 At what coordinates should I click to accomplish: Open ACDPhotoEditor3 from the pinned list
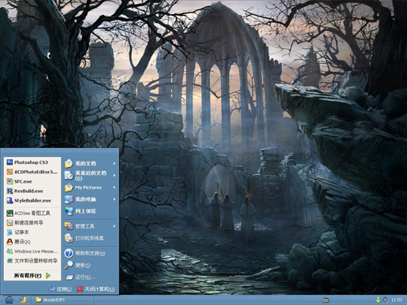coord(32,172)
